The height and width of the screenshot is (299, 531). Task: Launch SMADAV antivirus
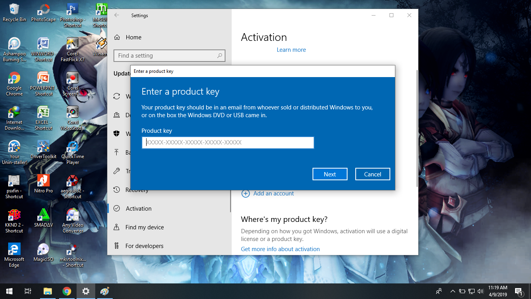pyautogui.click(x=43, y=215)
